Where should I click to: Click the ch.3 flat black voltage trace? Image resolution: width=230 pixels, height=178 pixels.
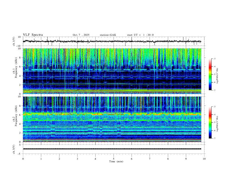click(x=112, y=149)
